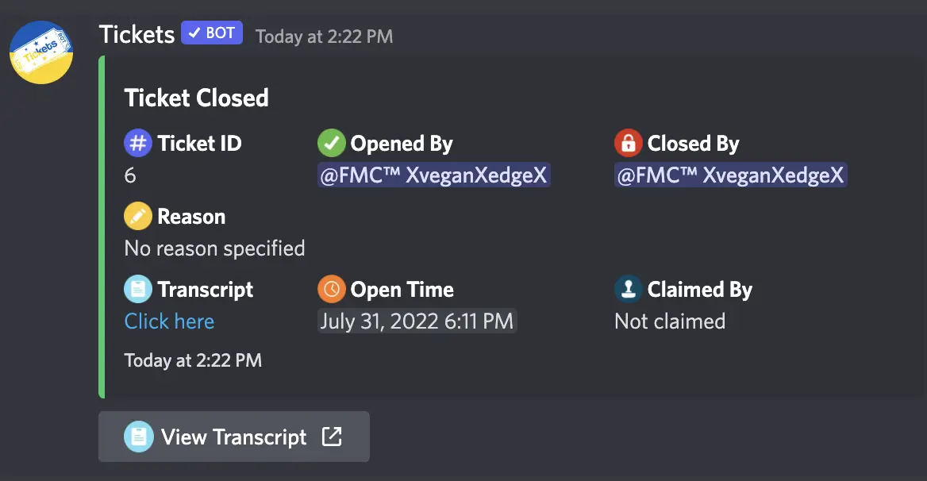Click the July 31, 2022 6:11 PM timestamp
Screen dimensions: 927x481
click(417, 321)
